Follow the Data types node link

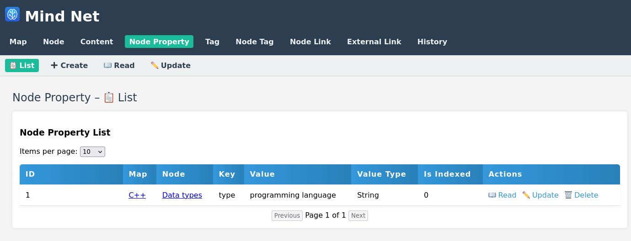pos(182,195)
